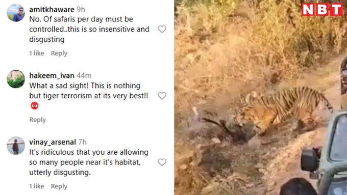This screenshot has width=347, height=195.
Task: Open the amitkhaware username link
Action: 52,10
